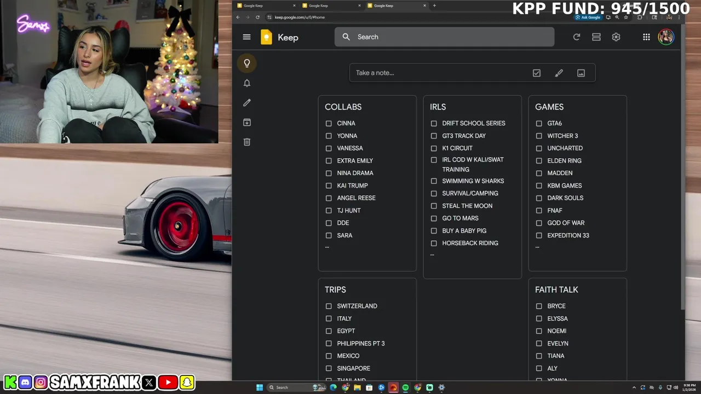The image size is (701, 394).
Task: Create a new note with image icon
Action: [581, 73]
